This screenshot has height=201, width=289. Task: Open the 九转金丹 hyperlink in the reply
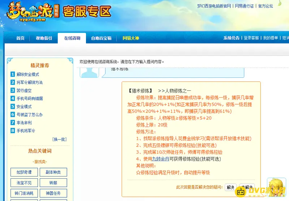click(x=160, y=159)
